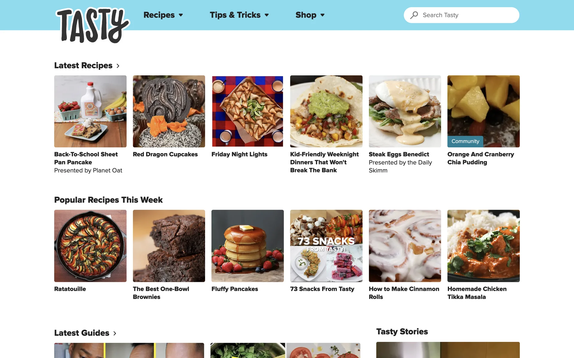
Task: Click the Search Tasty input field
Action: (x=461, y=15)
